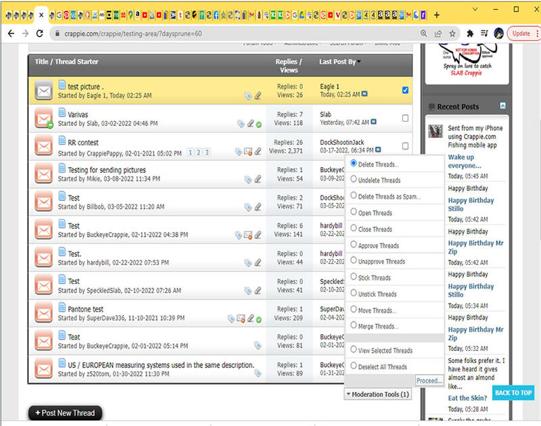Select the Move Threads radio option
This screenshot has width=541, height=426.
pos(354,309)
